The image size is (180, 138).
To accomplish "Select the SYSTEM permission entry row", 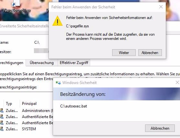I will pyautogui.click(x=26, y=129).
